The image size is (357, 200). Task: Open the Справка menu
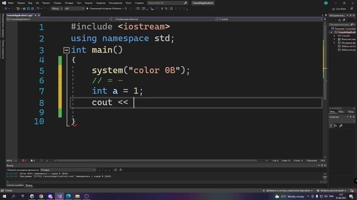[x=139, y=3]
